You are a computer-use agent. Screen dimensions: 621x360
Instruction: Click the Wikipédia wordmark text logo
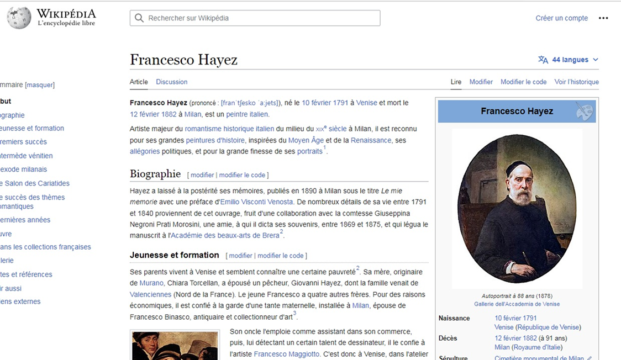tap(66, 14)
